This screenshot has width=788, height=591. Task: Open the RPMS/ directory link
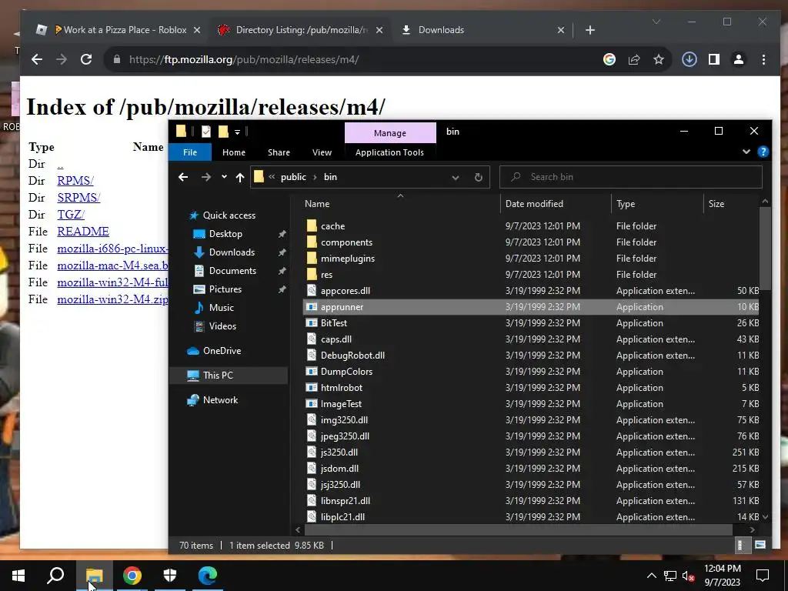coord(75,180)
